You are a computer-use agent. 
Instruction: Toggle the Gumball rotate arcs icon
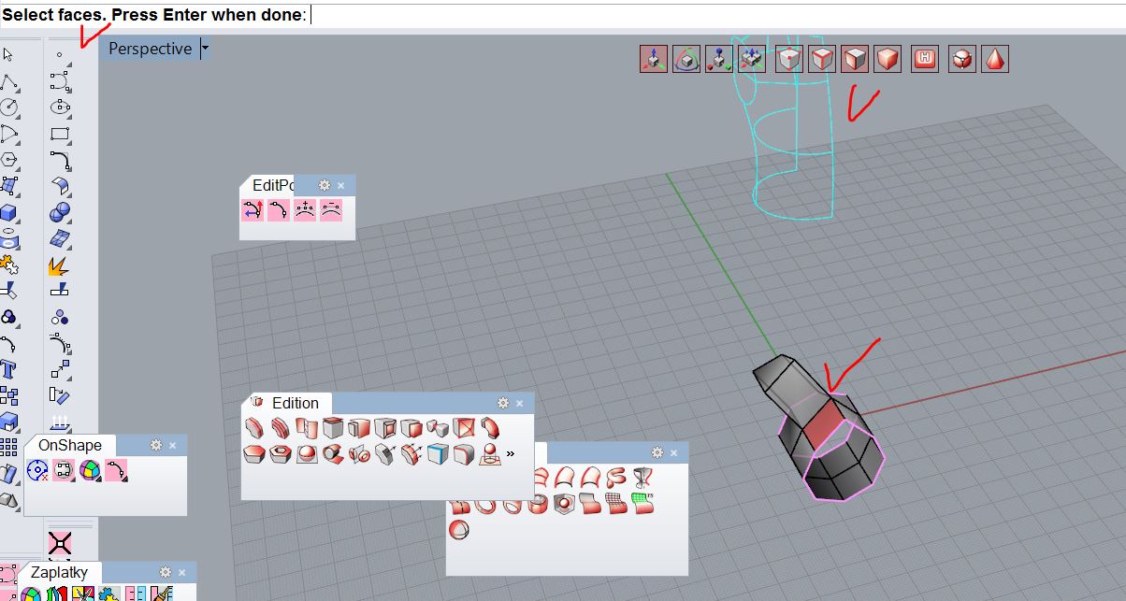click(x=686, y=59)
